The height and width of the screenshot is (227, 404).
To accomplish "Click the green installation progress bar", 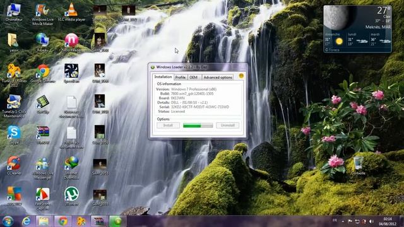I will click(198, 125).
